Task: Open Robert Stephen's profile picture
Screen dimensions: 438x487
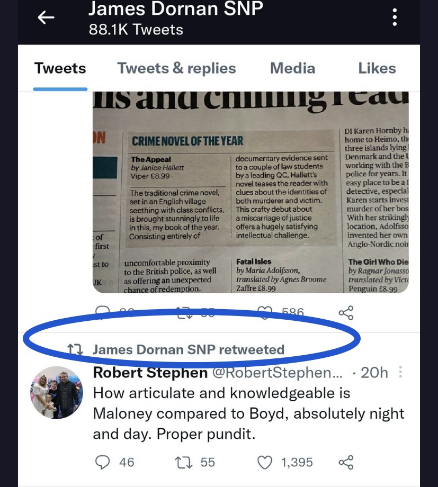Action: click(x=56, y=392)
